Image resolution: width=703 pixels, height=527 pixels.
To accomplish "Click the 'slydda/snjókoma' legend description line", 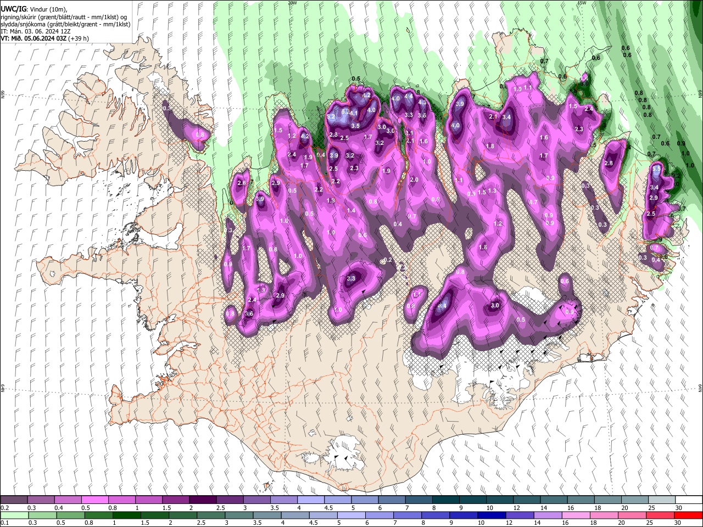I will (65, 24).
